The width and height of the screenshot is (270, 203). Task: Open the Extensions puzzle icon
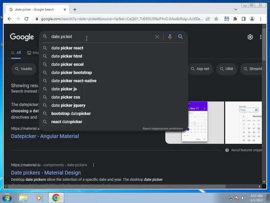(x=235, y=19)
